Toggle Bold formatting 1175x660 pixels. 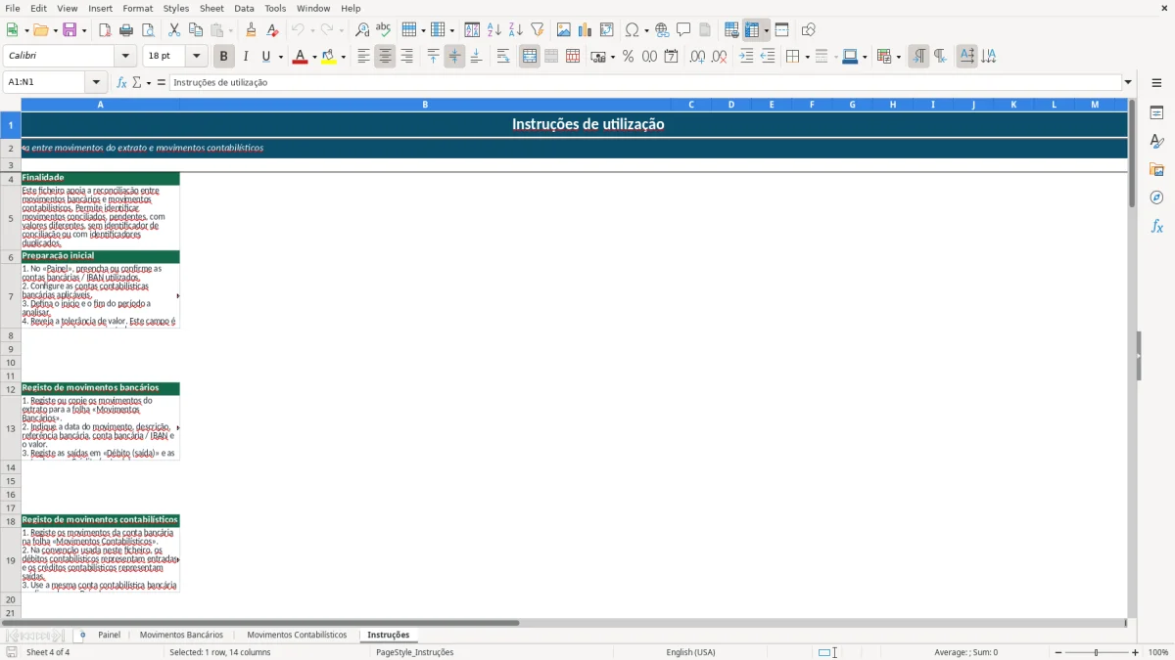coord(224,57)
